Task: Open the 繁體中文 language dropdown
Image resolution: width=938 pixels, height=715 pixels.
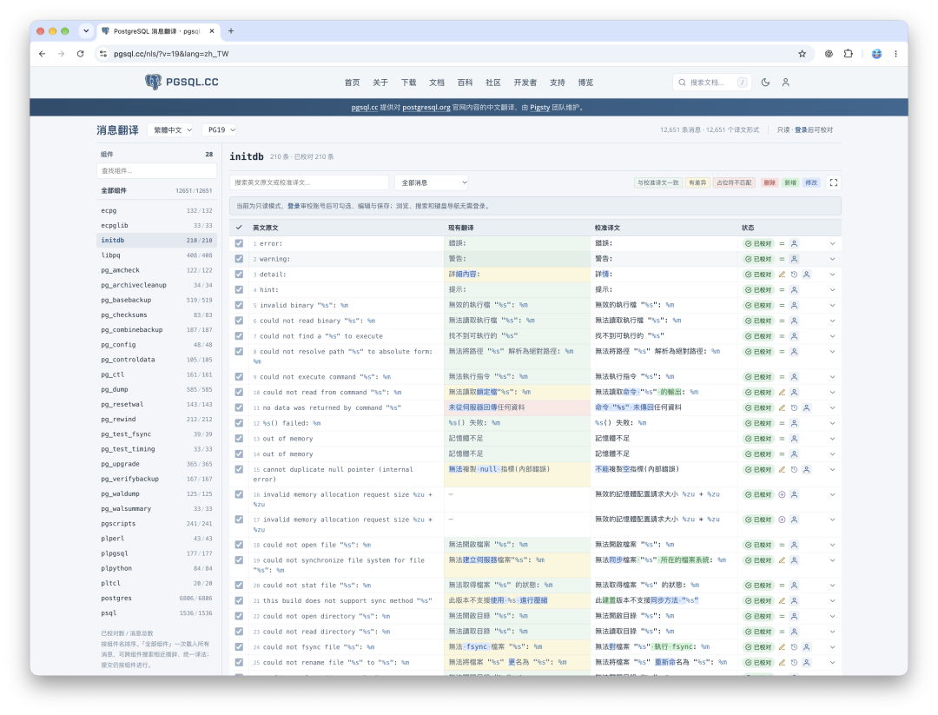Action: pyautogui.click(x=171, y=129)
